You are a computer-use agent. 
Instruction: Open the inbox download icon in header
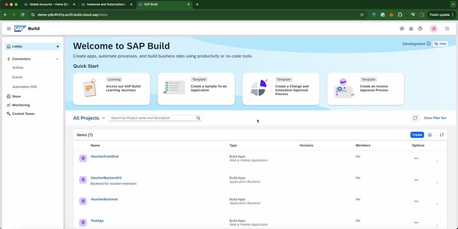[411, 29]
